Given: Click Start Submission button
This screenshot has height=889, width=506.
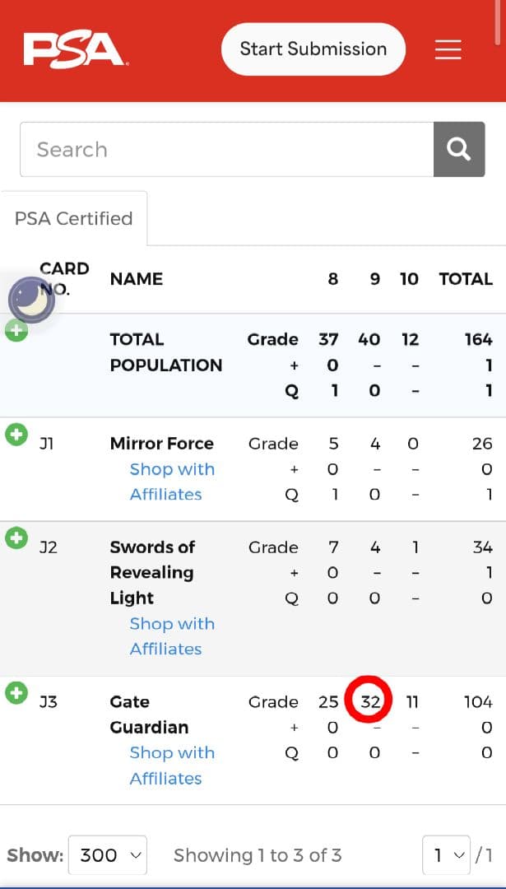Looking at the screenshot, I should tap(313, 49).
